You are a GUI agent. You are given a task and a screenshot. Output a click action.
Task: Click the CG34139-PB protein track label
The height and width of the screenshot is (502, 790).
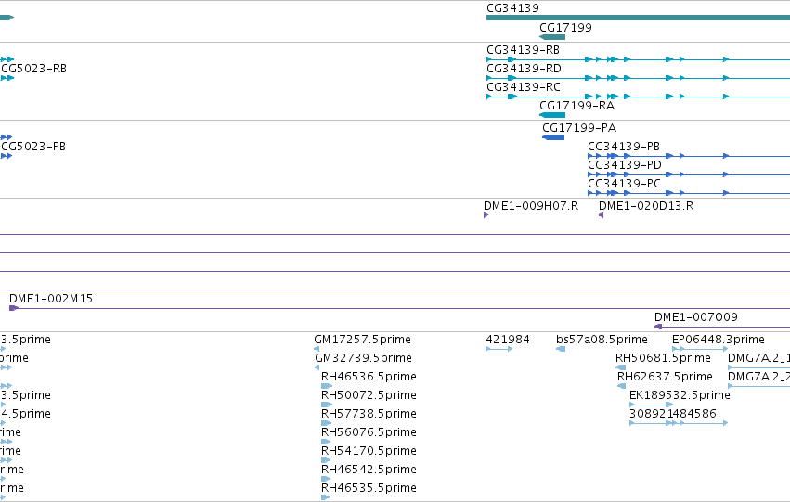(624, 147)
